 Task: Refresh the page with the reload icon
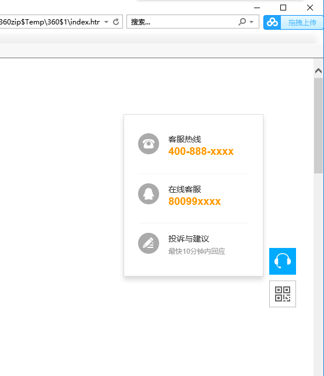point(116,22)
